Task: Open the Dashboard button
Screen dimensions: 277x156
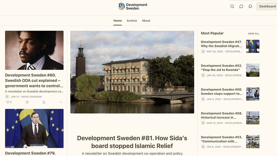Action: 267,6
